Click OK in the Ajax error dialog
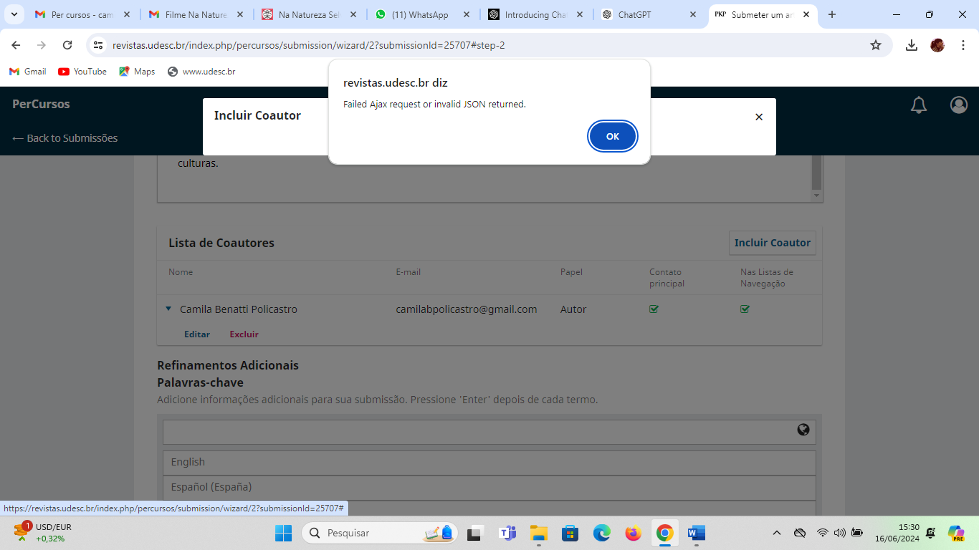 pyautogui.click(x=612, y=136)
